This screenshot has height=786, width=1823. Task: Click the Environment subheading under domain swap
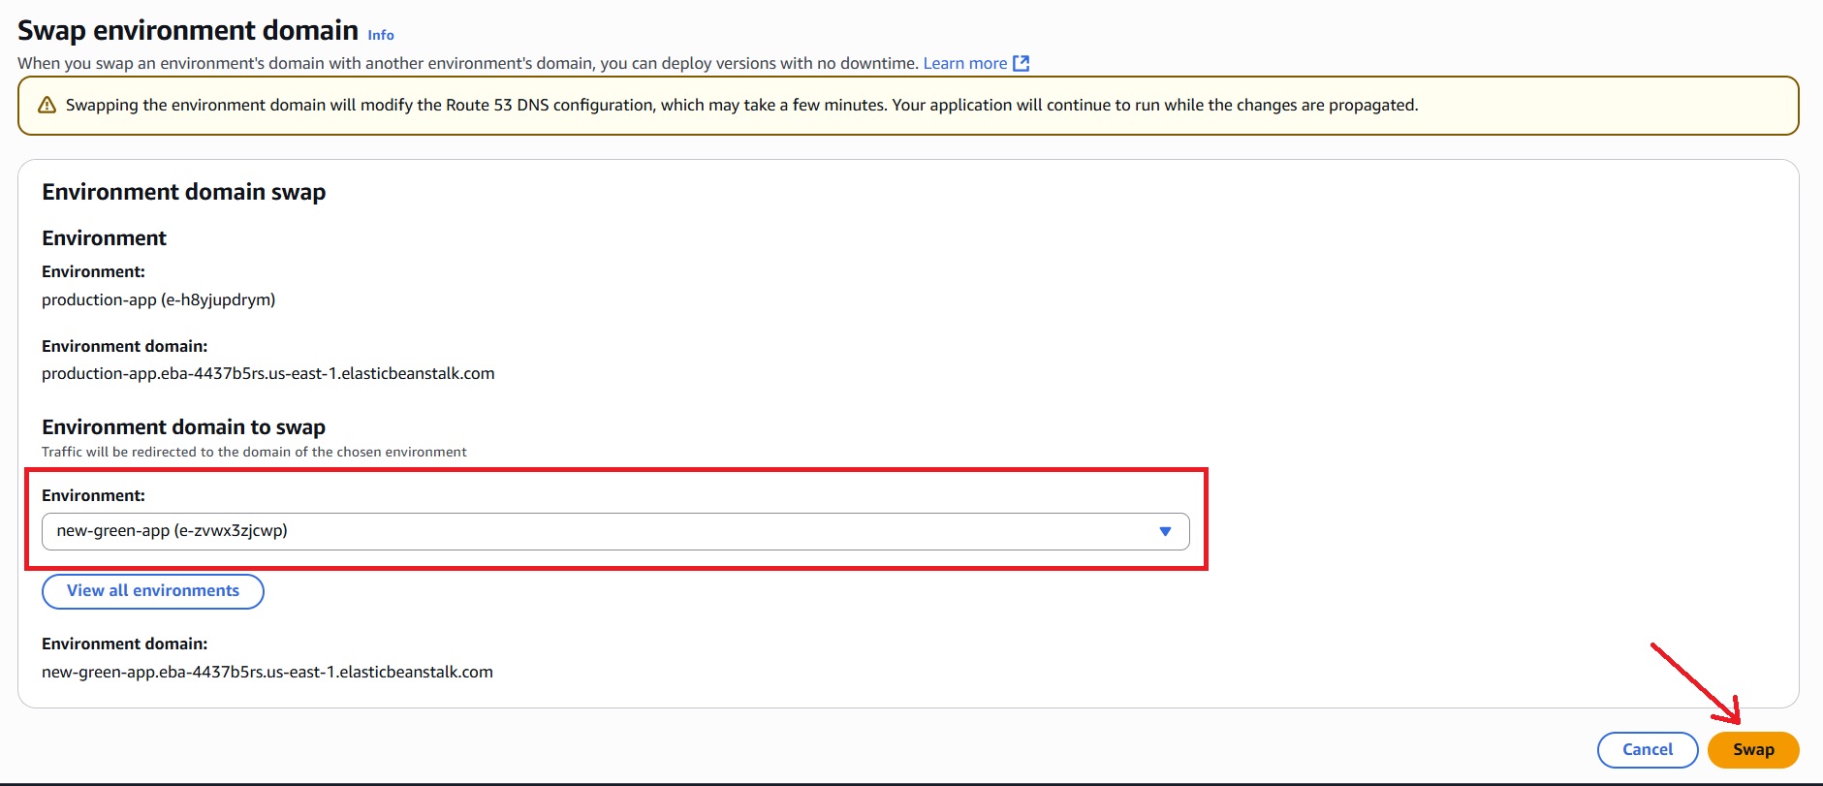(104, 238)
